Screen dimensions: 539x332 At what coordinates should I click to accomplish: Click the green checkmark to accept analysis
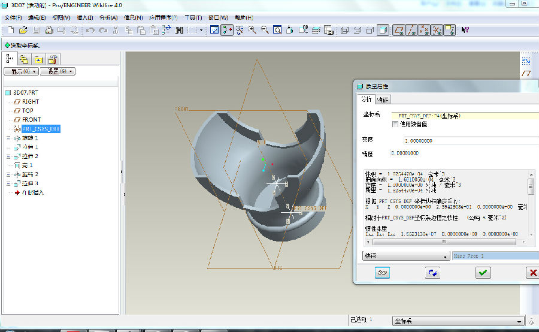pos(483,273)
